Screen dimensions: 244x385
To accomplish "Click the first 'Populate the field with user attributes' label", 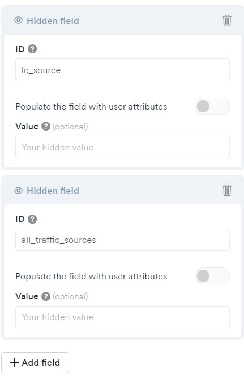I will coord(91,107).
